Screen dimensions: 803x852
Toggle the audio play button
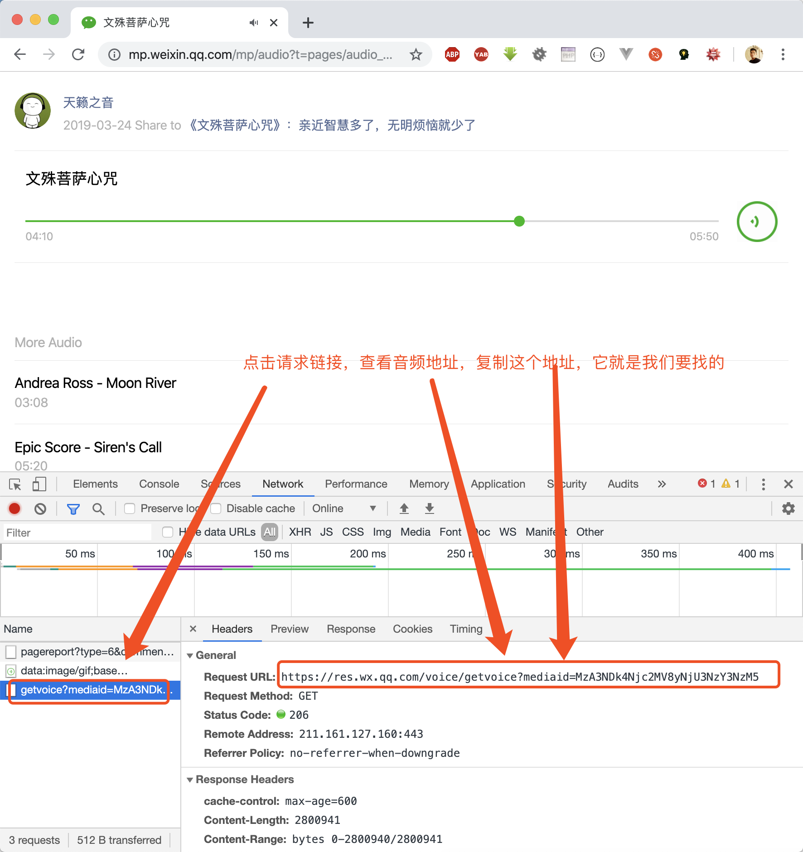point(757,222)
